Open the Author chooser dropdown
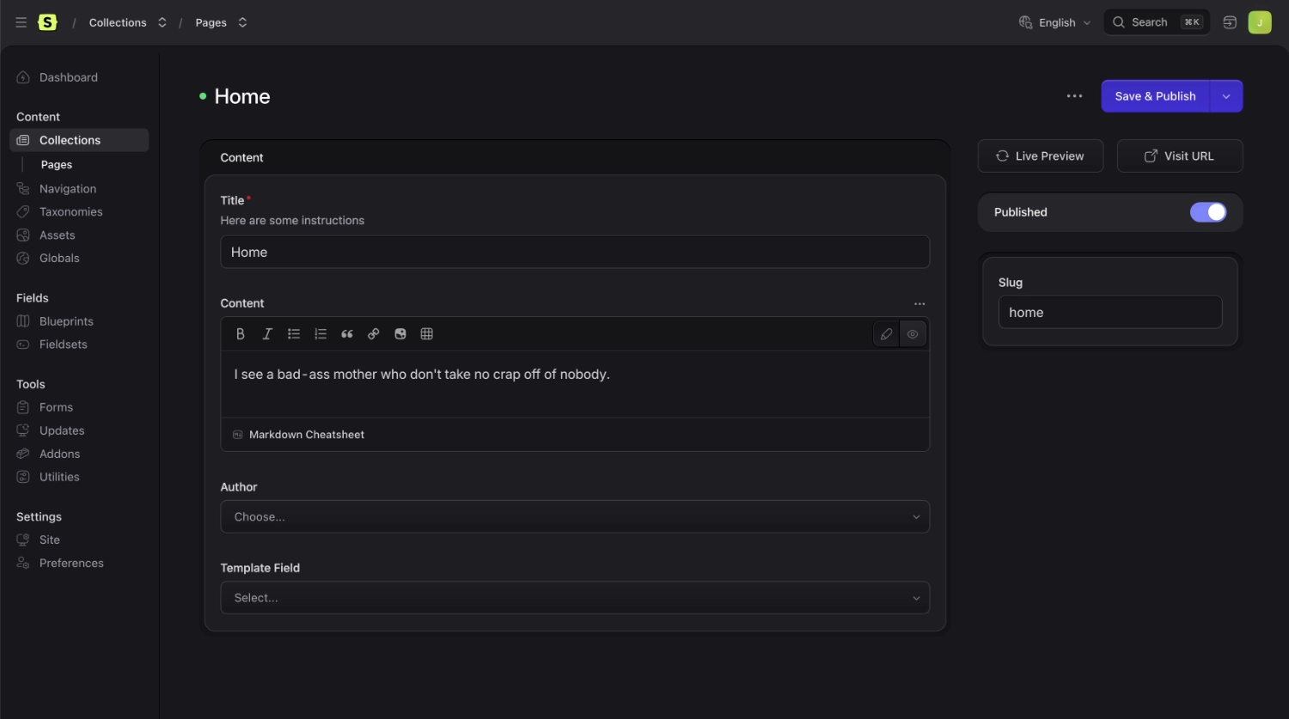Viewport: 1289px width, 719px height. (x=575, y=516)
